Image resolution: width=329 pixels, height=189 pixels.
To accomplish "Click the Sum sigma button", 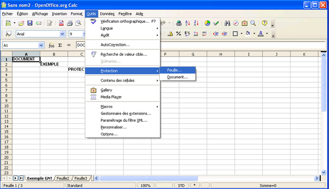I will pyautogui.click(x=60, y=45).
